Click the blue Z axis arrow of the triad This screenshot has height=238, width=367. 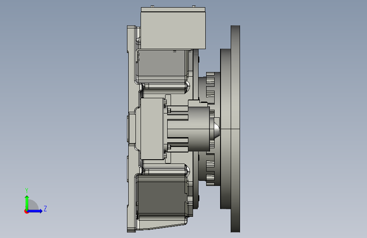(35, 211)
